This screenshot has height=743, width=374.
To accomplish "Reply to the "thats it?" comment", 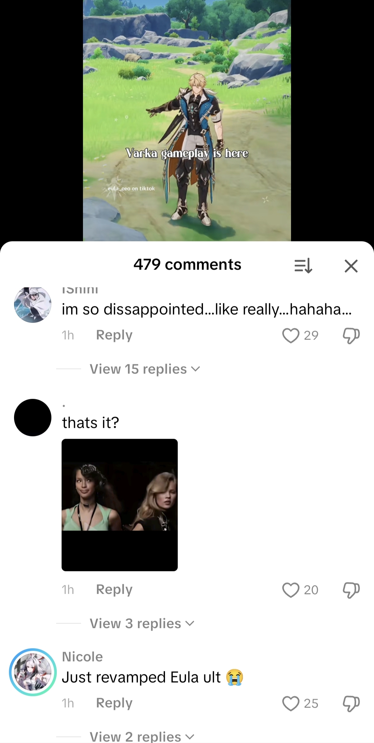I will (114, 590).
